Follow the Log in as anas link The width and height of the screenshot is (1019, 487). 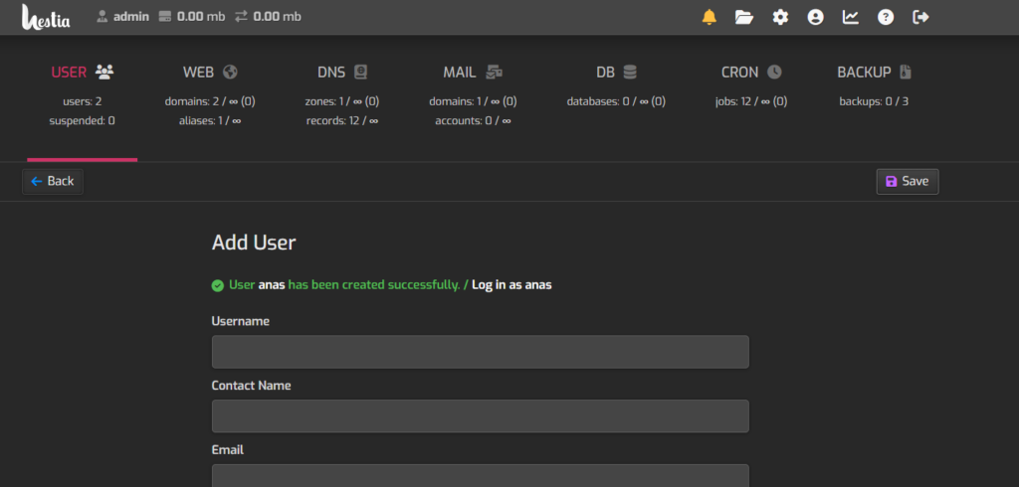click(511, 285)
